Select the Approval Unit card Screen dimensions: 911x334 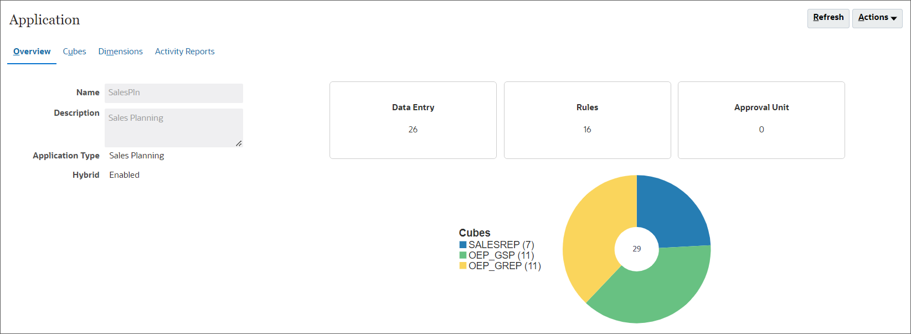click(x=761, y=120)
